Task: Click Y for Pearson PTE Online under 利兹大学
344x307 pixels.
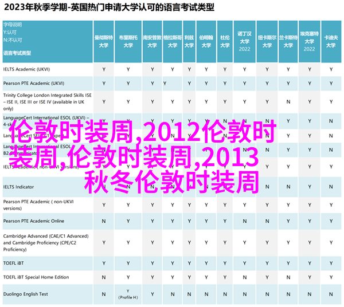Action: coord(189,221)
